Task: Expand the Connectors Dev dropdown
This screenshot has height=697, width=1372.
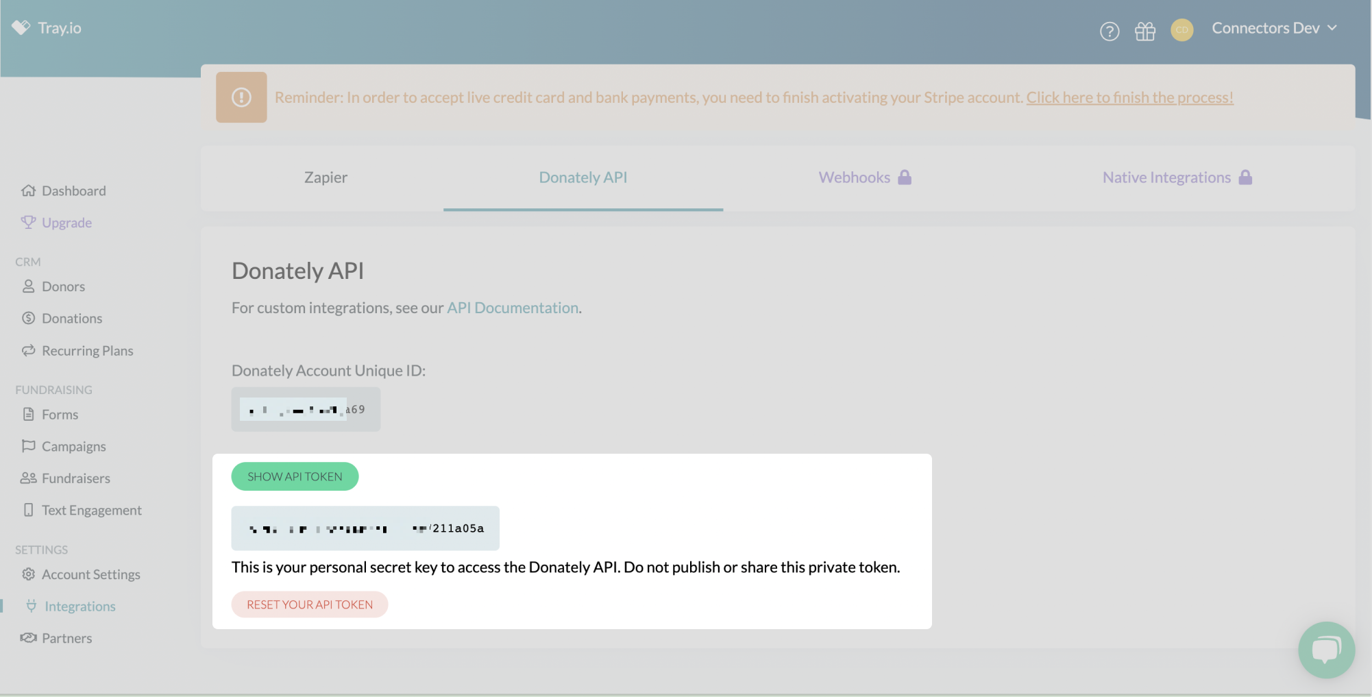Action: [1274, 27]
